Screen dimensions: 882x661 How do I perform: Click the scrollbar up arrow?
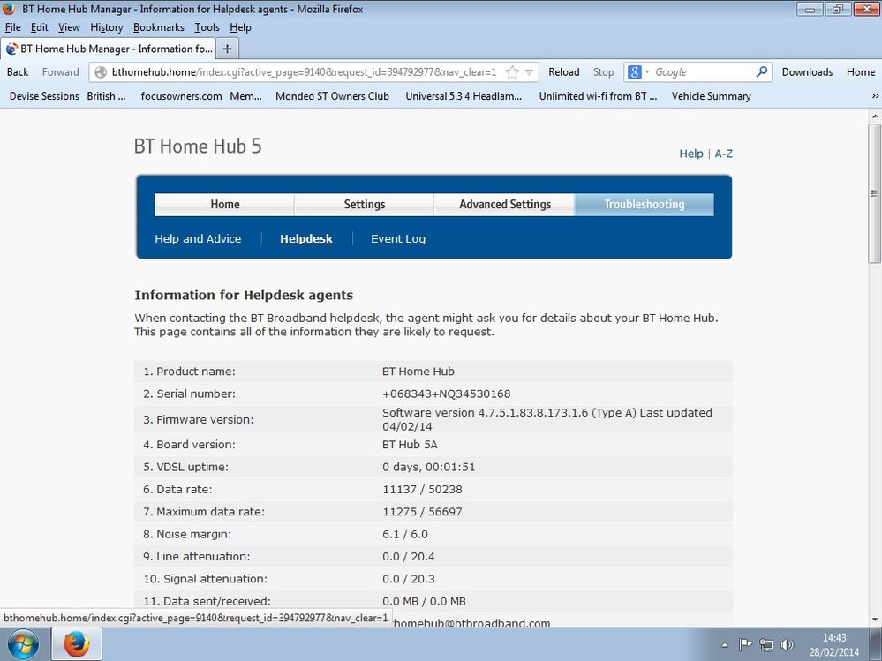pos(874,116)
